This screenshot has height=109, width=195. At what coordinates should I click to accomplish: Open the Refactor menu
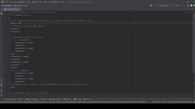35,2
